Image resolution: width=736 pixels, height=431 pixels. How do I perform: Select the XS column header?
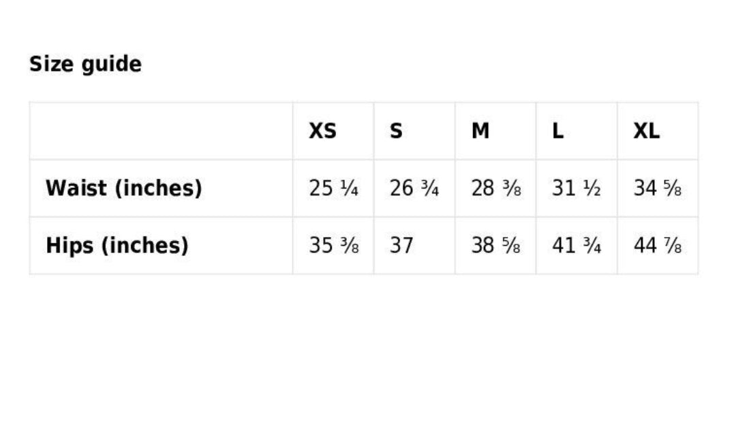click(x=322, y=131)
